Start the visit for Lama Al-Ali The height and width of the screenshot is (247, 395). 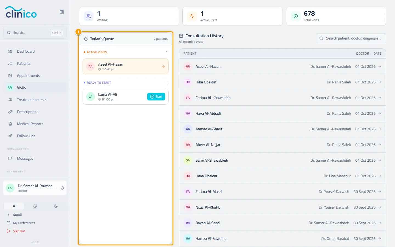click(156, 97)
